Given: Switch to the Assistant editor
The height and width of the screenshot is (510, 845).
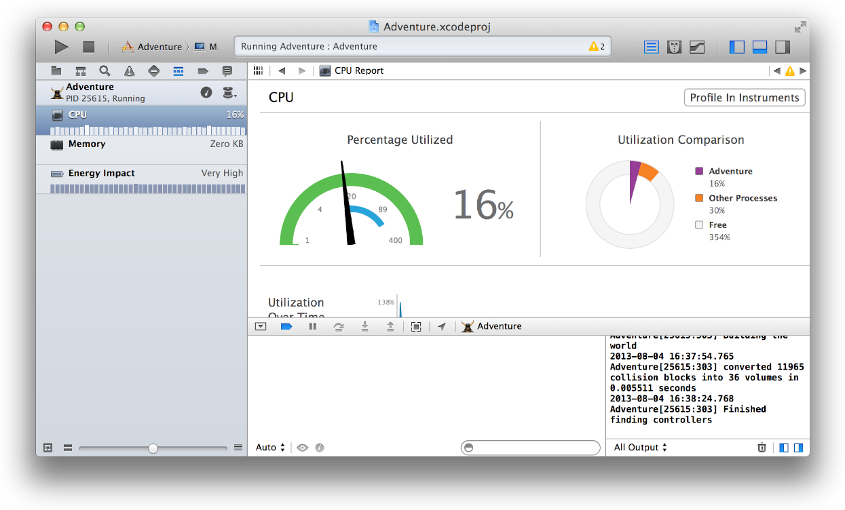Looking at the screenshot, I should (674, 47).
